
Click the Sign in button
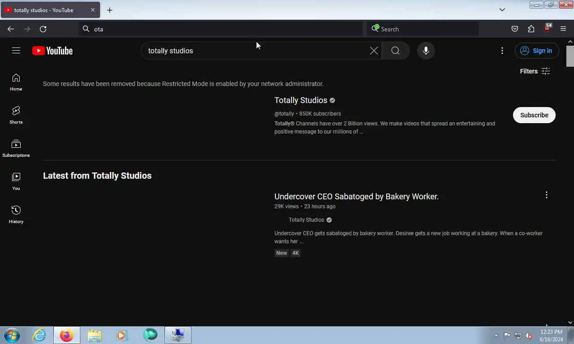click(537, 51)
